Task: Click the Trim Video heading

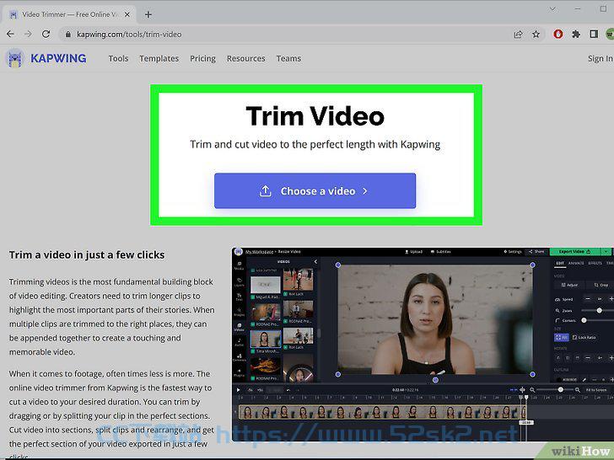Action: pyautogui.click(x=315, y=116)
